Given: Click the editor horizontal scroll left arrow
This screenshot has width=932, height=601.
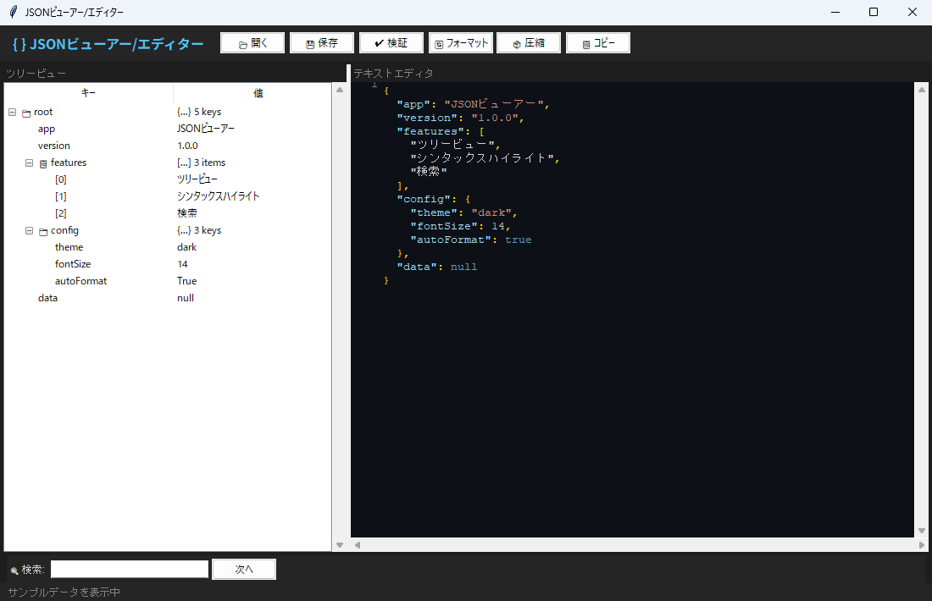Looking at the screenshot, I should (x=358, y=544).
